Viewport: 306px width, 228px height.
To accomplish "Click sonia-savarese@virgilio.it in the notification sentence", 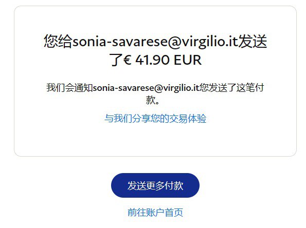I will [146, 88].
